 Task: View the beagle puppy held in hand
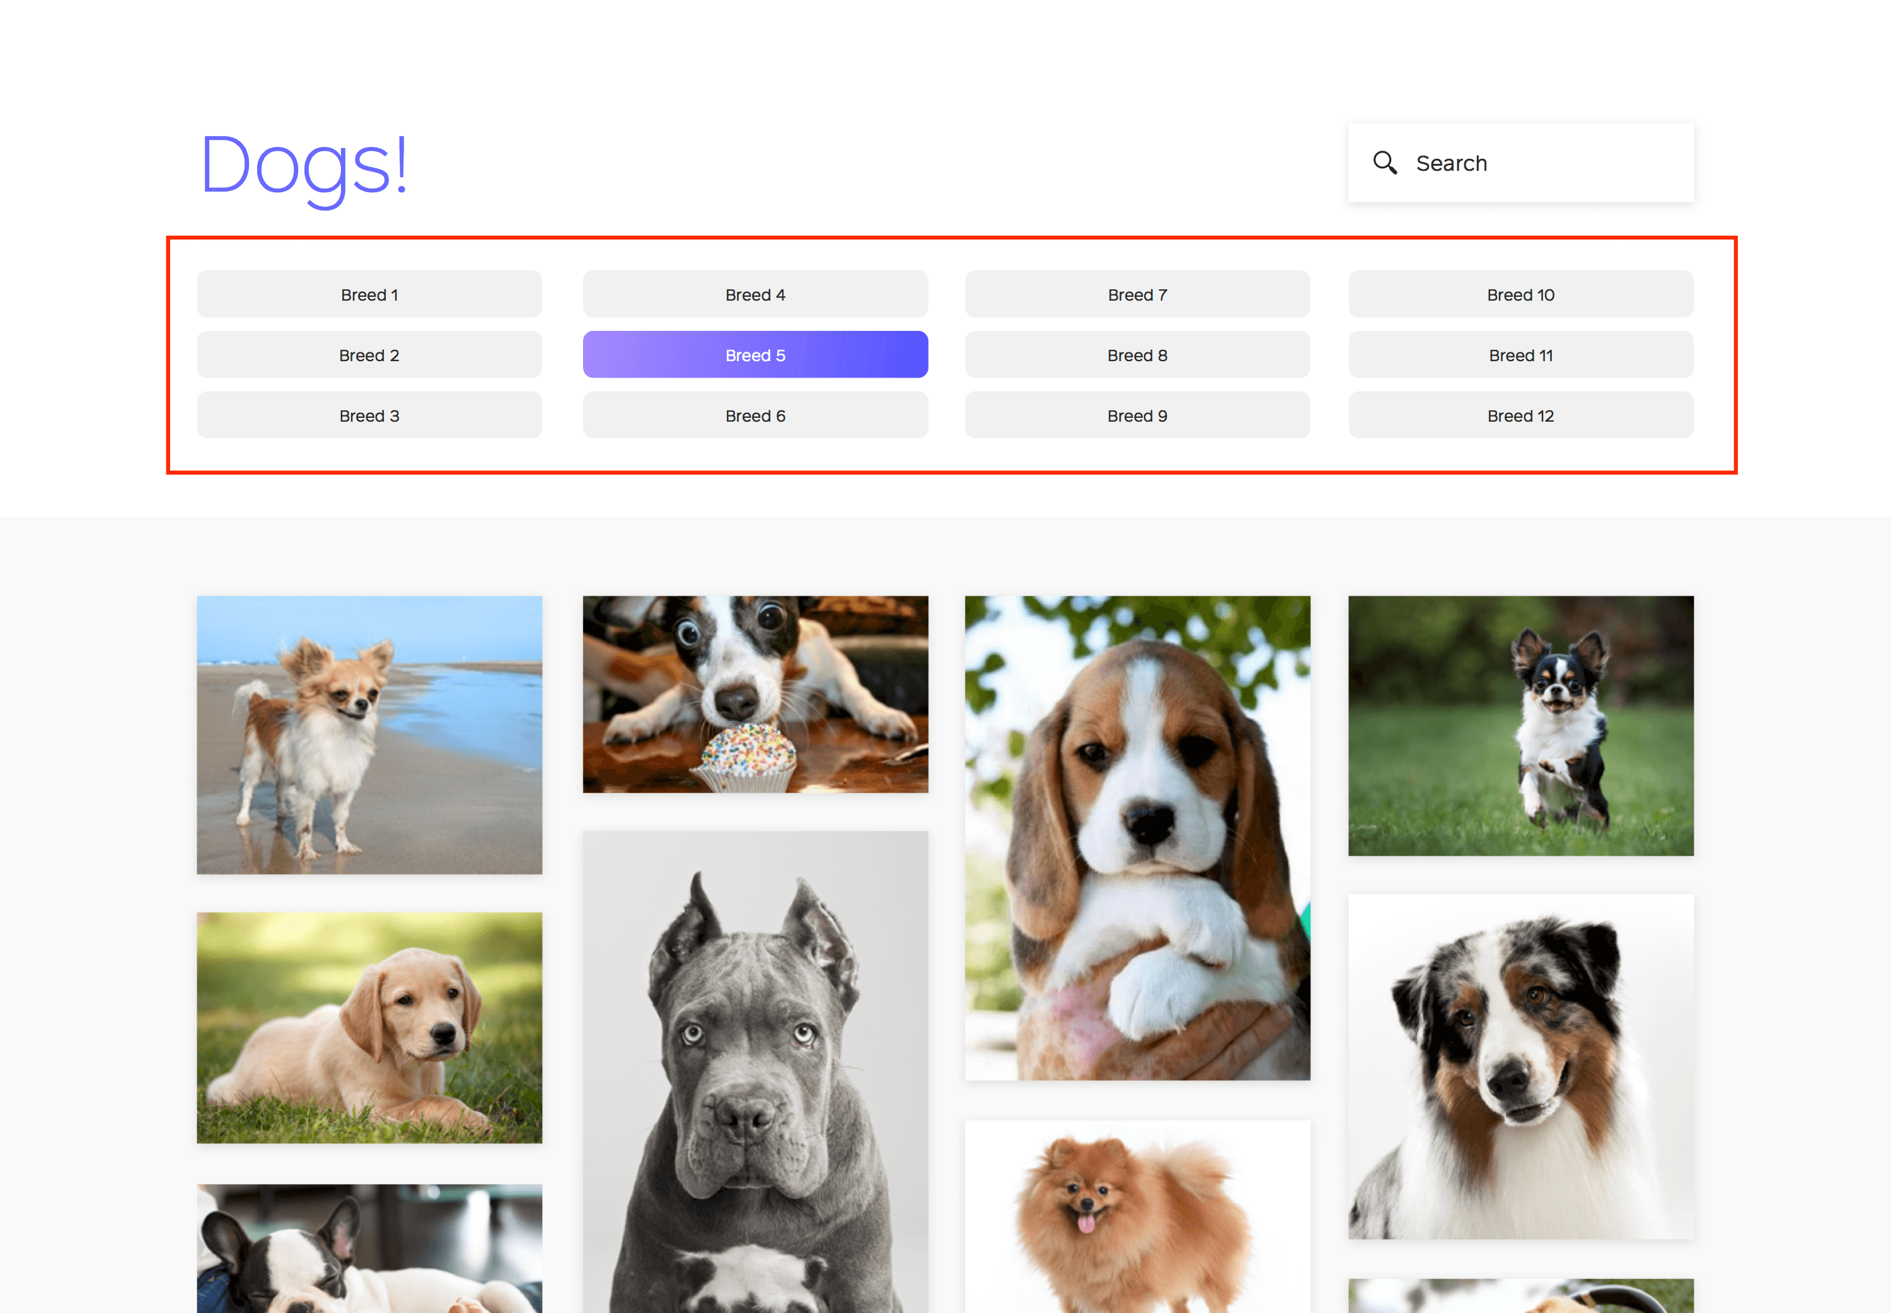[1136, 836]
